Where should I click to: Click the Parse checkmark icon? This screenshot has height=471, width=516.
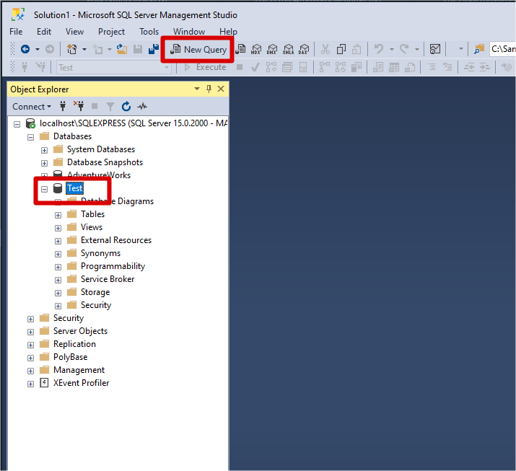(255, 67)
